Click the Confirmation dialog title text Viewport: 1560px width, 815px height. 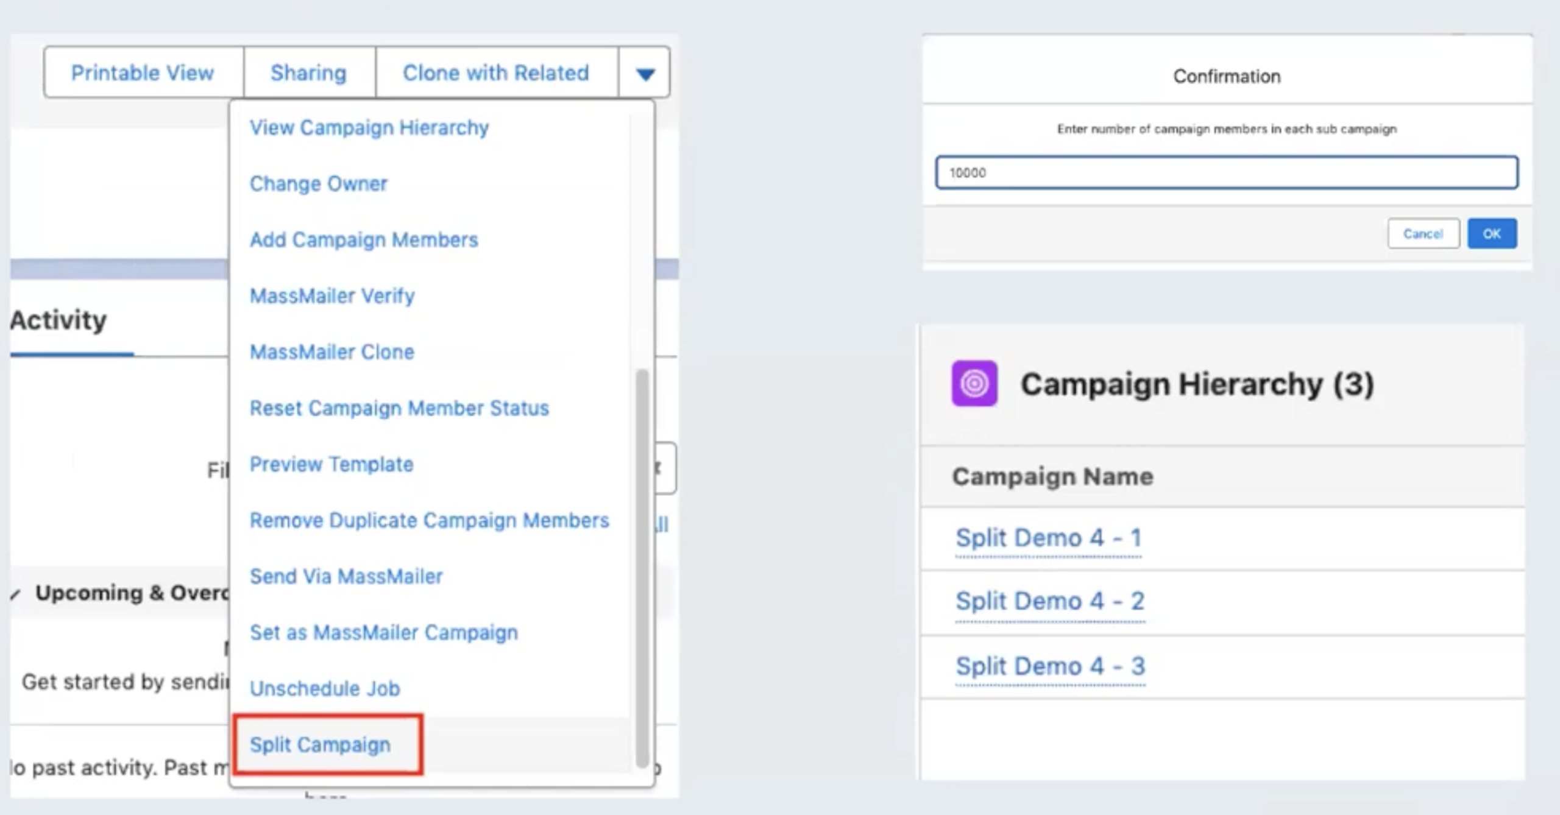(x=1227, y=76)
